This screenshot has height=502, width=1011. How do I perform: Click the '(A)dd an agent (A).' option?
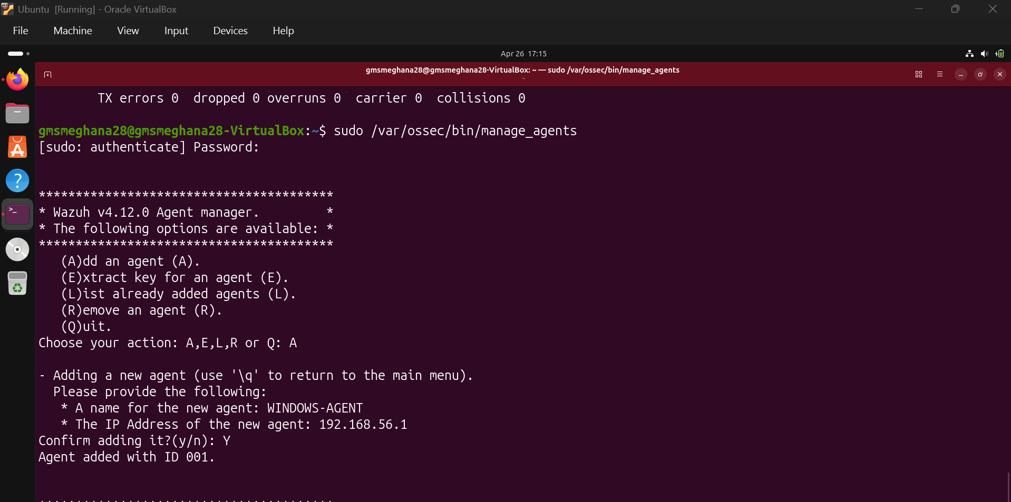pos(130,261)
